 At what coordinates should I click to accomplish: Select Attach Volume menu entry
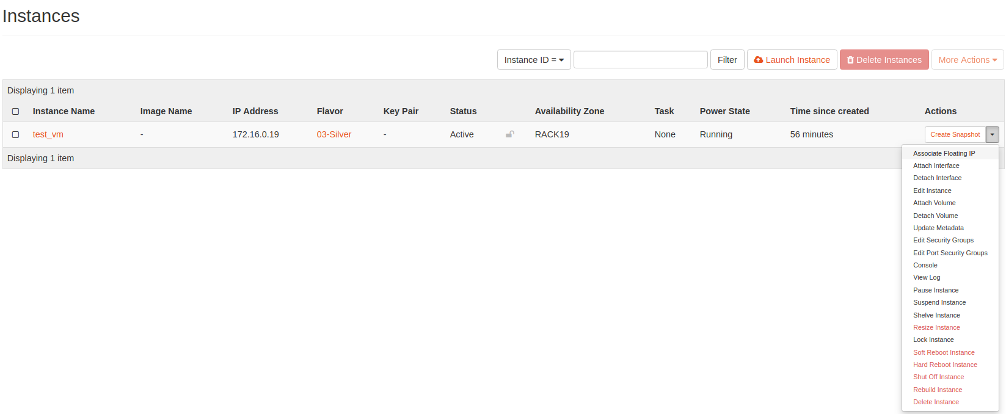(934, 203)
